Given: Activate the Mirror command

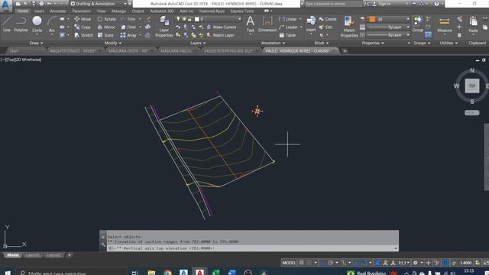Looking at the screenshot, I should click(106, 27).
